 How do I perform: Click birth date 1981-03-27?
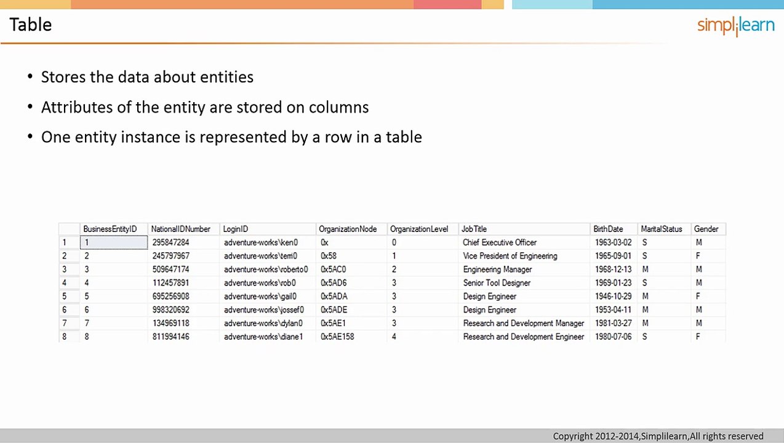[613, 323]
